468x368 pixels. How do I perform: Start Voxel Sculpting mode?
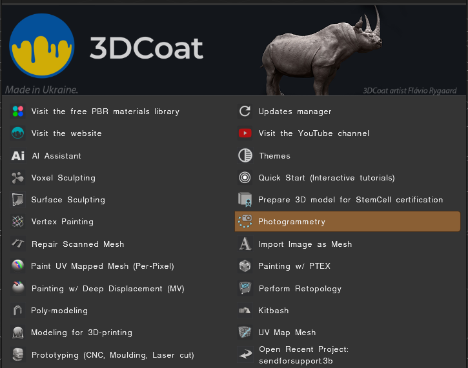coord(63,178)
